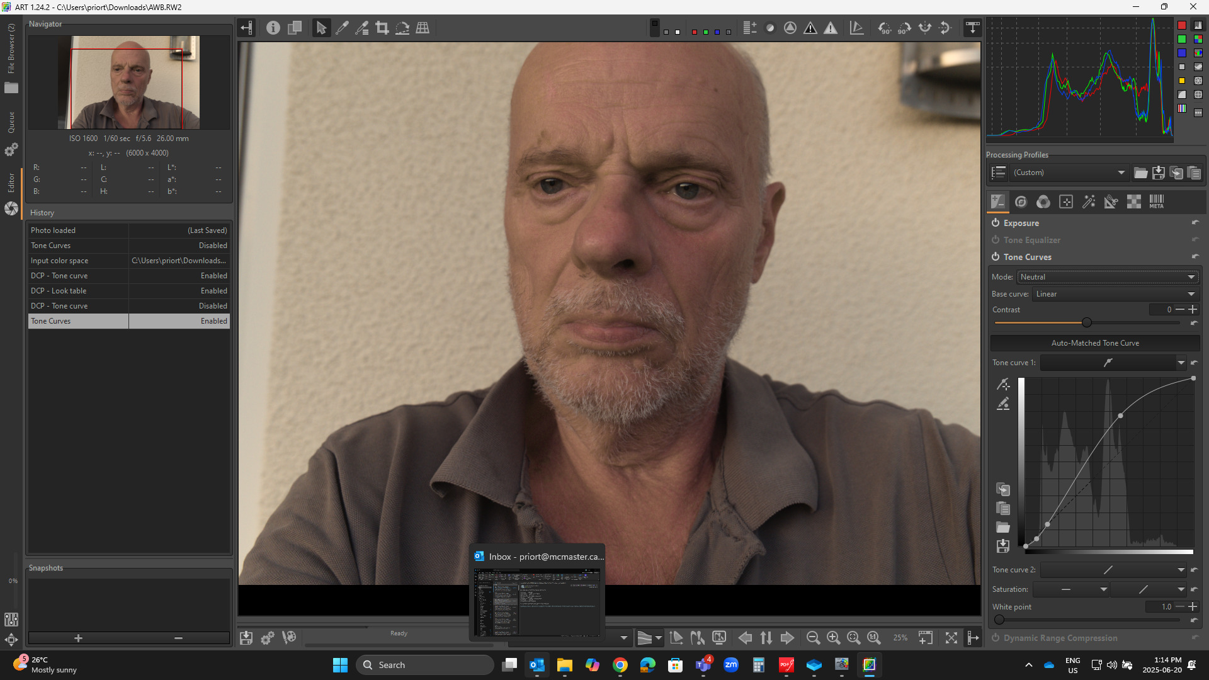The width and height of the screenshot is (1209, 680).
Task: Switch to the Color tools tab
Action: point(1043,201)
